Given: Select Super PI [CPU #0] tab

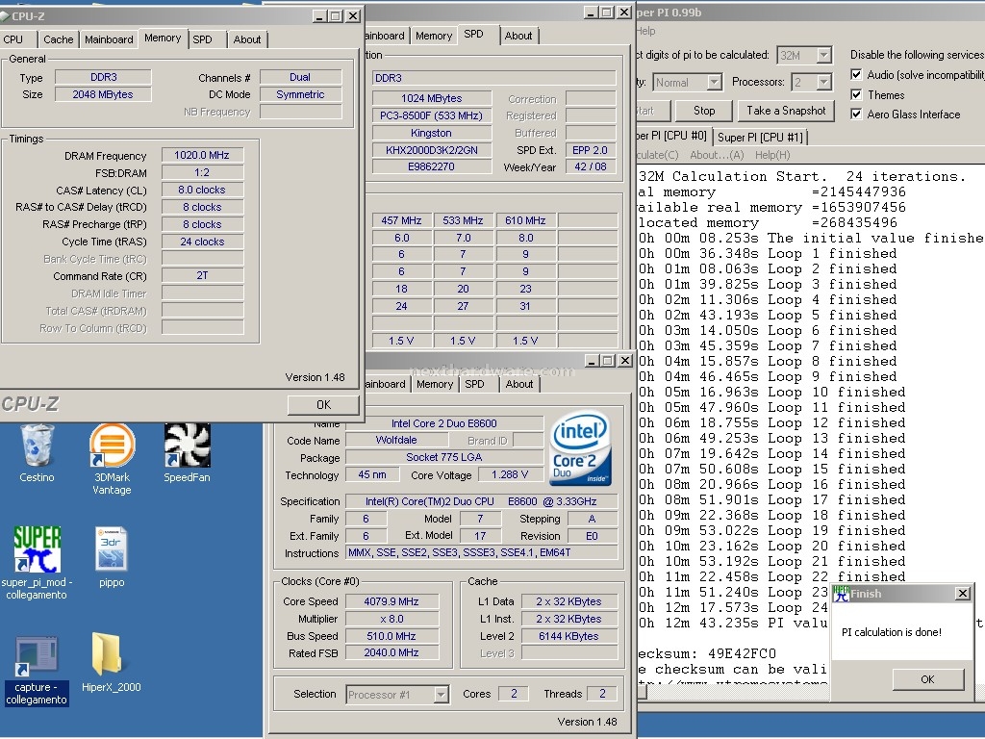Looking at the screenshot, I should 672,135.
